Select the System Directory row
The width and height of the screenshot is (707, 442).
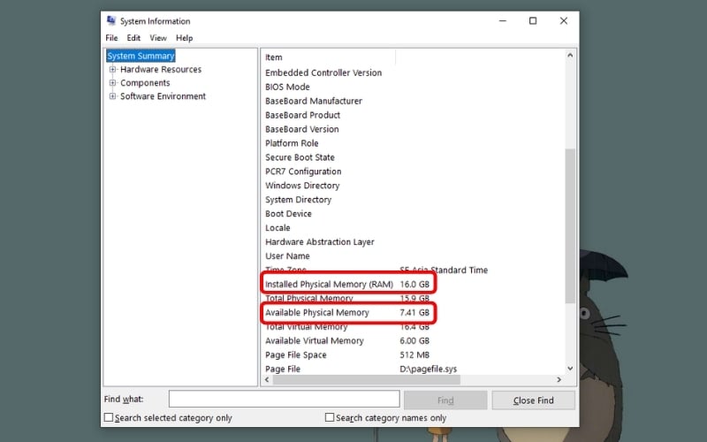click(413, 200)
